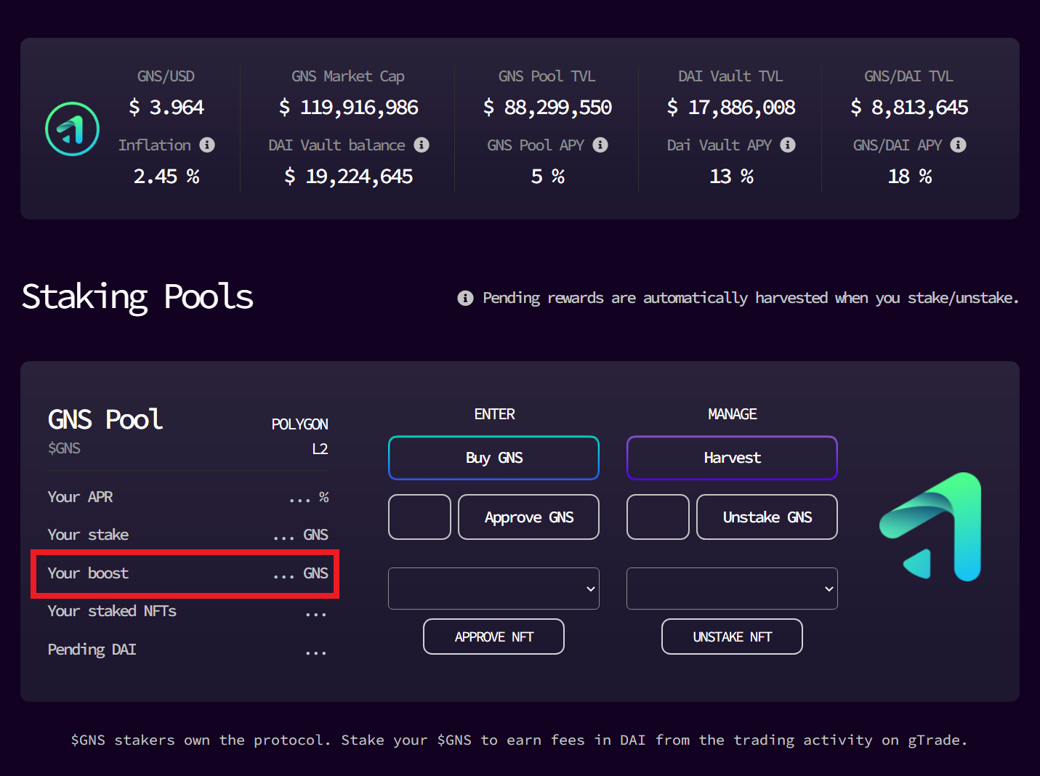Click the Your stake label

88,535
